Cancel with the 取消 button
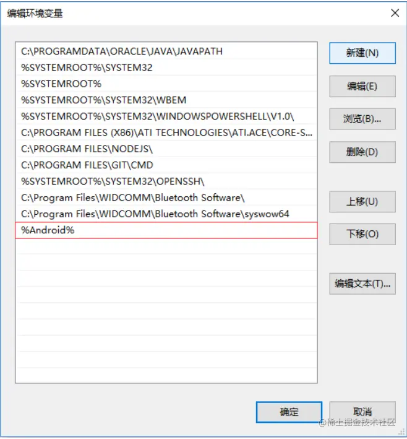This screenshot has width=407, height=439. [362, 412]
